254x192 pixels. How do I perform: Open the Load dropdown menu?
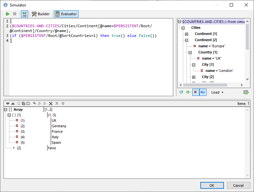[217, 92]
